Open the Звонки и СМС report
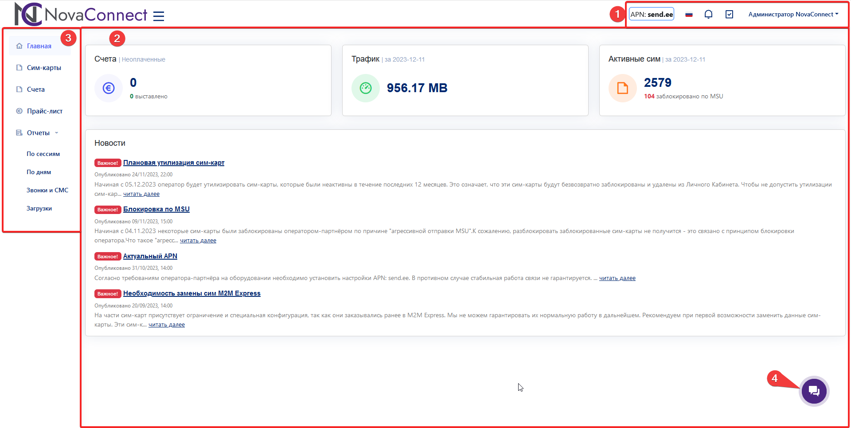 coord(47,191)
